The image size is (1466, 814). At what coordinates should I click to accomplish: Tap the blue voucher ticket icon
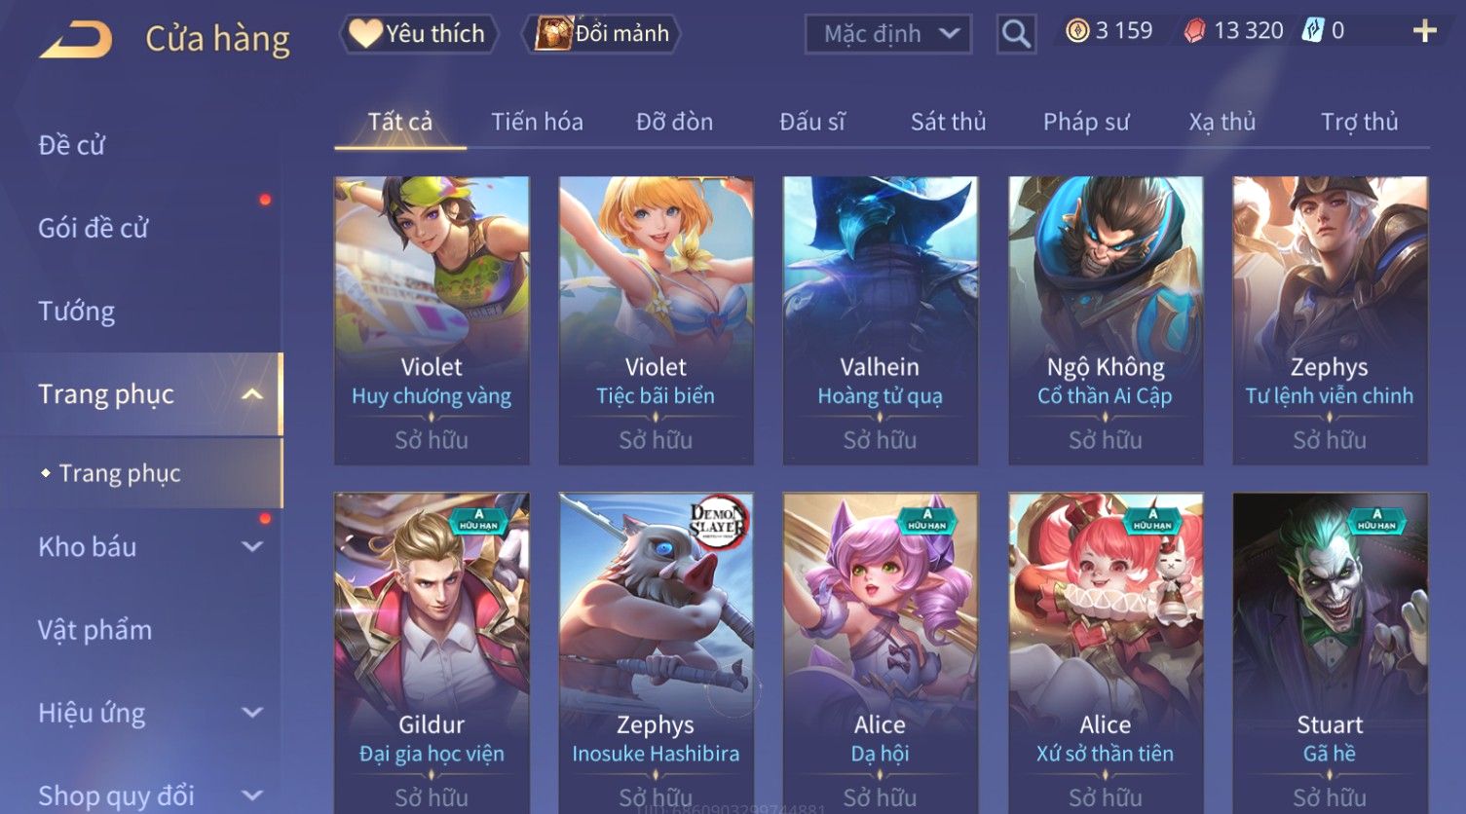click(1313, 31)
